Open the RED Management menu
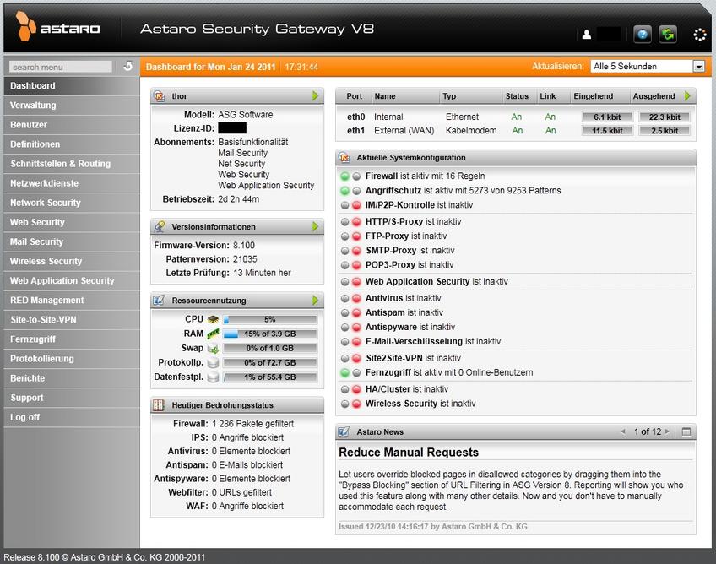 [72, 301]
